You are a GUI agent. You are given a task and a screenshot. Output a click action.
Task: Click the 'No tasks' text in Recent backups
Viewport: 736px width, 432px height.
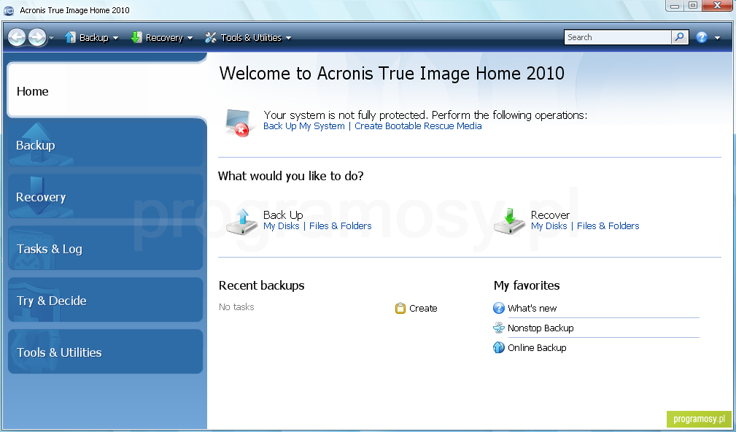pyautogui.click(x=236, y=306)
